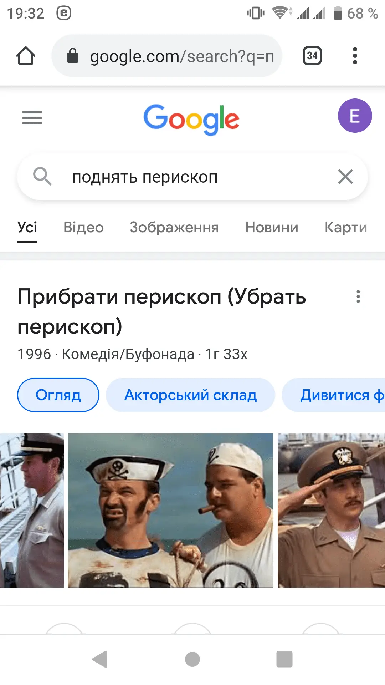385x685 pixels.
Task: Open the Google hamburger side menu
Action: point(32,118)
